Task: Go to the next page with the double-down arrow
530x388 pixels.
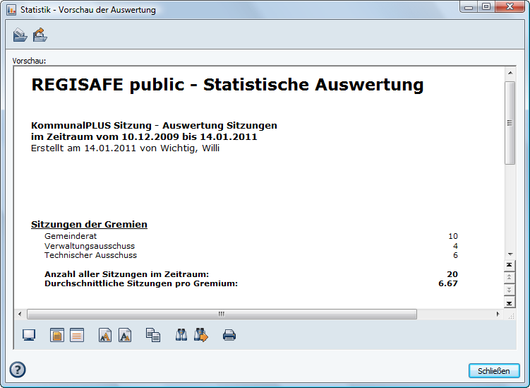Action: pyautogui.click(x=510, y=290)
